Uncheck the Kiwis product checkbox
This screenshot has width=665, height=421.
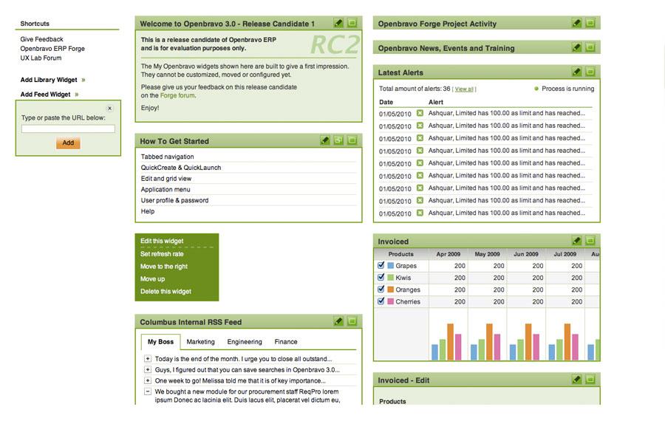(381, 277)
